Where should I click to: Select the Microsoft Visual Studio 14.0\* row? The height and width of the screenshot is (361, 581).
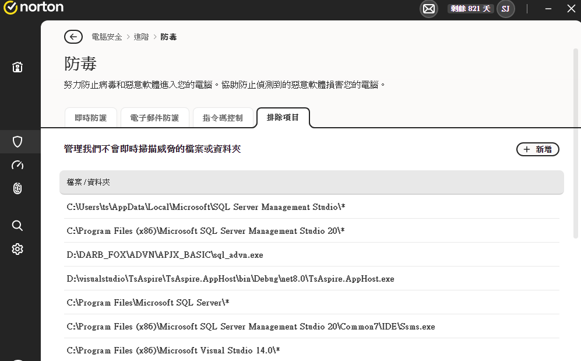coord(312,351)
